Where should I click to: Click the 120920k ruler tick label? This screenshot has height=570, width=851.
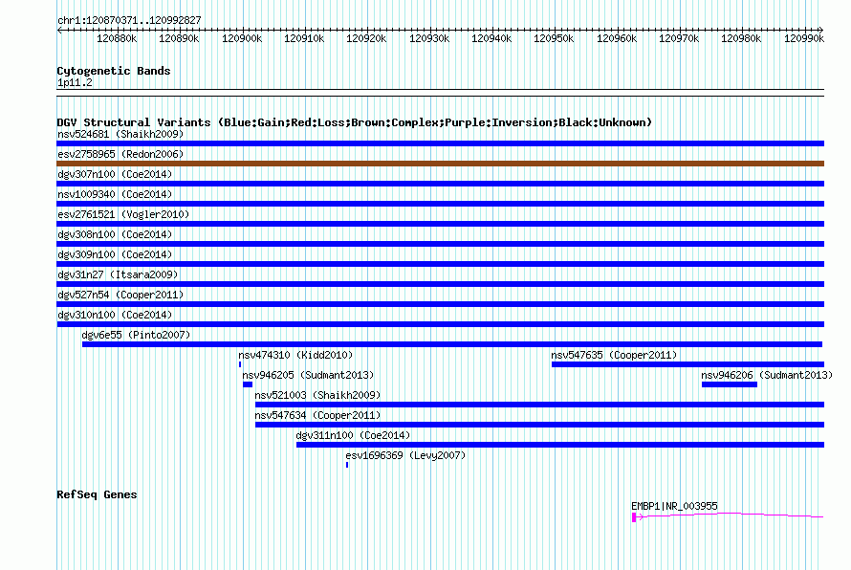click(x=366, y=38)
